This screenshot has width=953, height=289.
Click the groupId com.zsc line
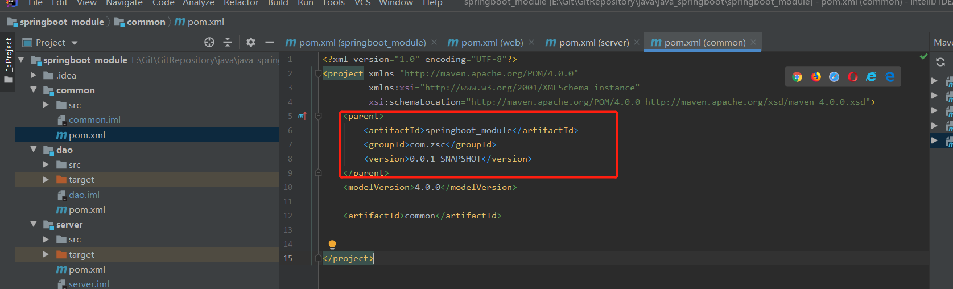[x=430, y=144]
